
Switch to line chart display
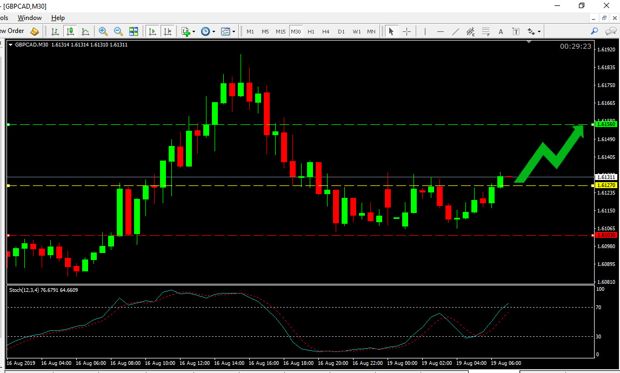coord(85,31)
